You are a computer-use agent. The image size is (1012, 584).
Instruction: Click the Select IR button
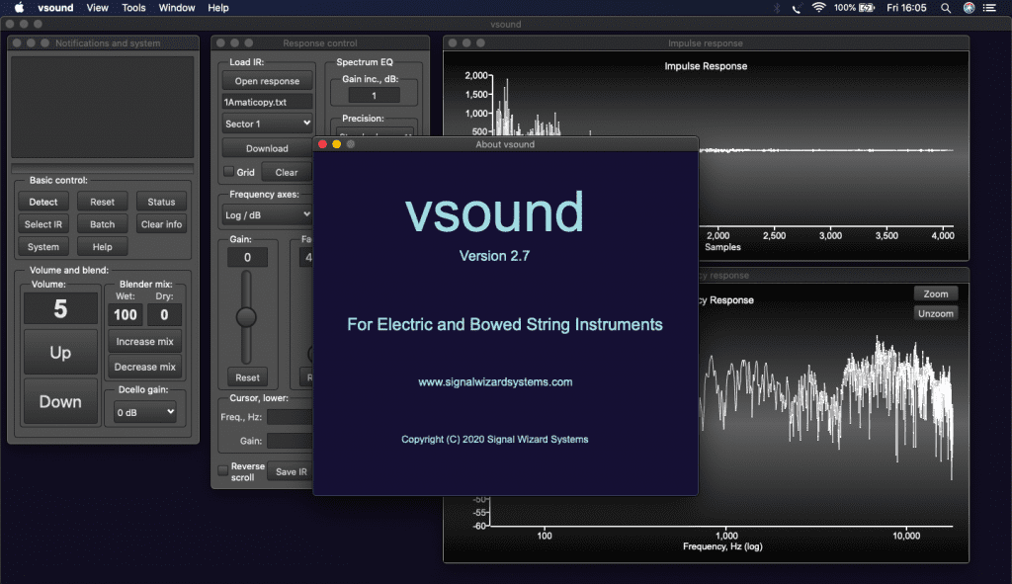click(x=43, y=224)
